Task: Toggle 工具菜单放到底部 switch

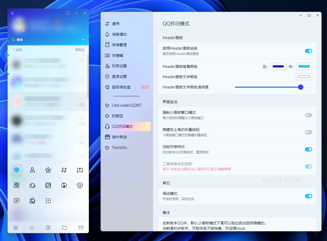Action: click(x=309, y=167)
